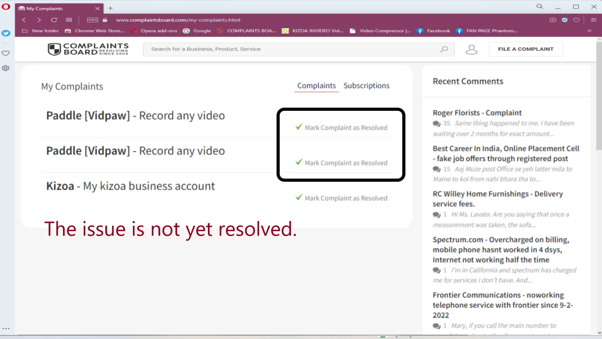Screen dimensions: 602x339
Task: Open Opera easy setup menu icon
Action: 593,20
